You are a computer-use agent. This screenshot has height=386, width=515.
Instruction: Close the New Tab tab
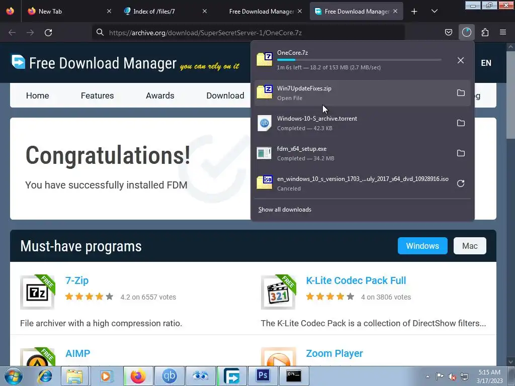pos(109,11)
